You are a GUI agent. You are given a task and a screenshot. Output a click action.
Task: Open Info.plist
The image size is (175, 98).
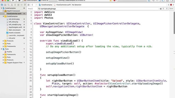12,38
